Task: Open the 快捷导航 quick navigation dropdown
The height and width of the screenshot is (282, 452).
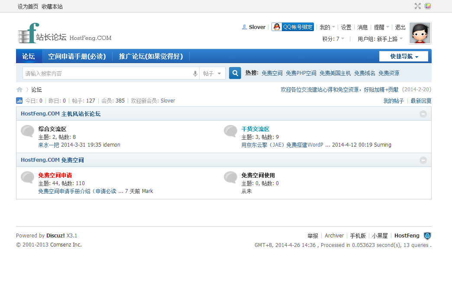Action: [x=404, y=57]
